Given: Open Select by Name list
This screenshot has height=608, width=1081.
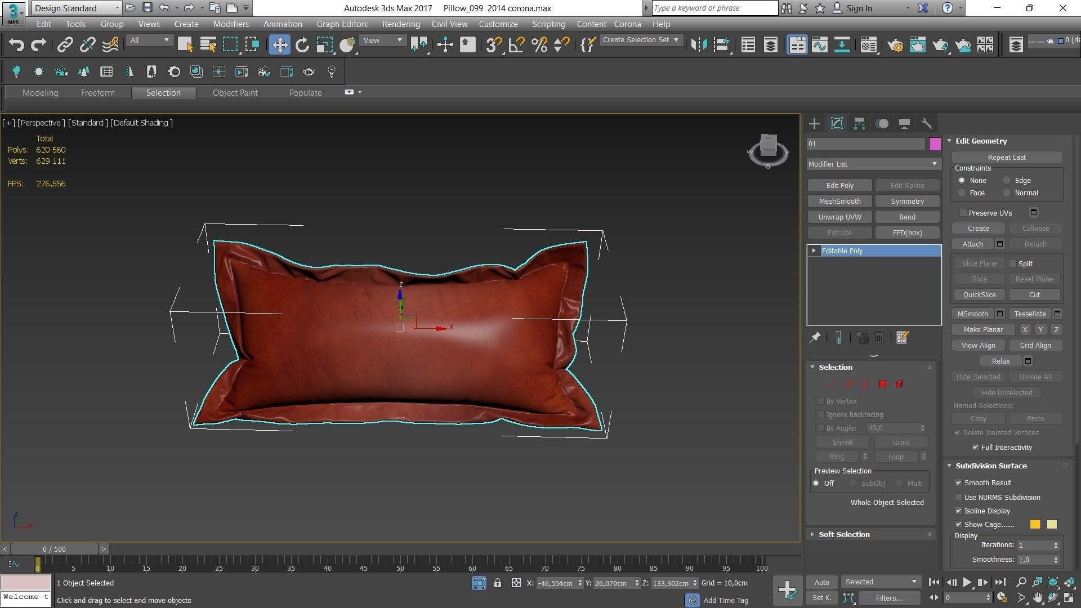Looking at the screenshot, I should (x=208, y=45).
